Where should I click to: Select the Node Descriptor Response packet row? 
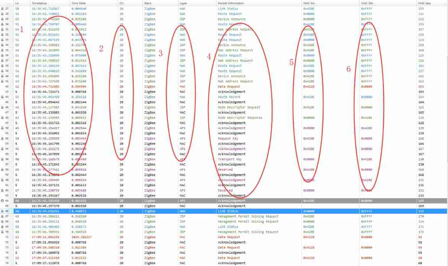pos(229,118)
